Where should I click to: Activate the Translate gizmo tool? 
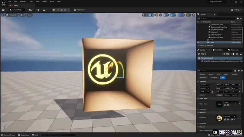click(147, 15)
